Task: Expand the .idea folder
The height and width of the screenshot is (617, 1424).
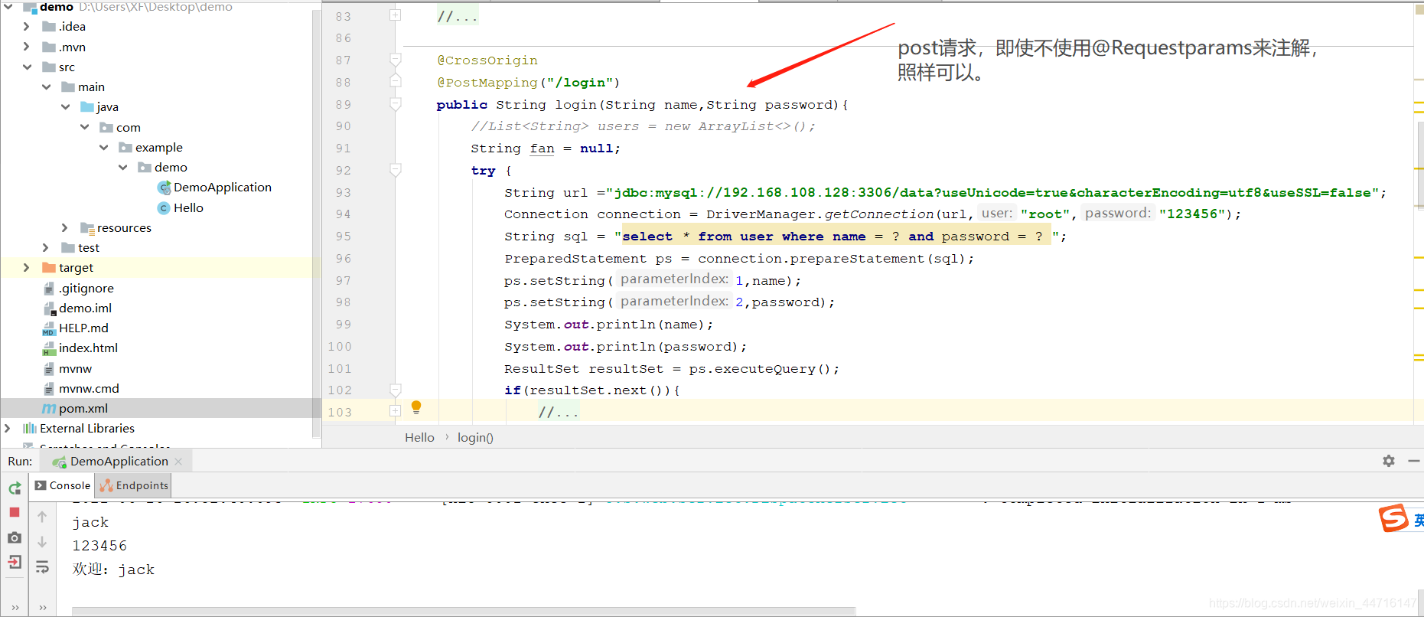Action: point(27,27)
